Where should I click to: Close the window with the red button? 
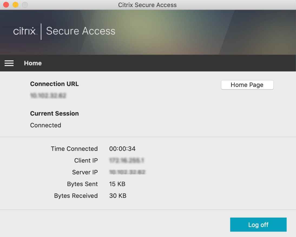tap(6, 5)
